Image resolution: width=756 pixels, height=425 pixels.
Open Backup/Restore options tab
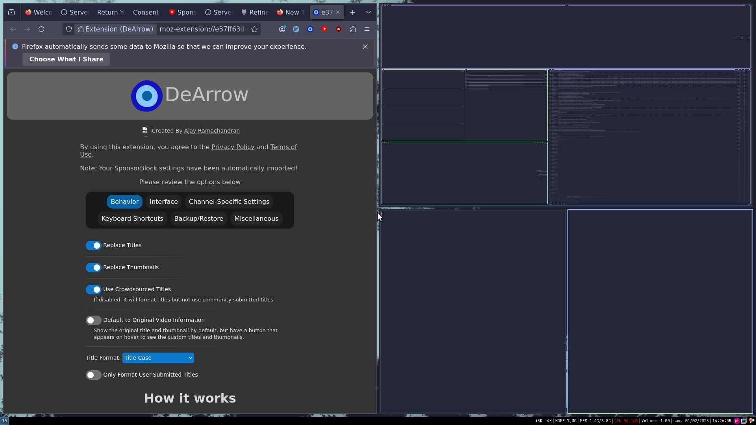point(198,218)
